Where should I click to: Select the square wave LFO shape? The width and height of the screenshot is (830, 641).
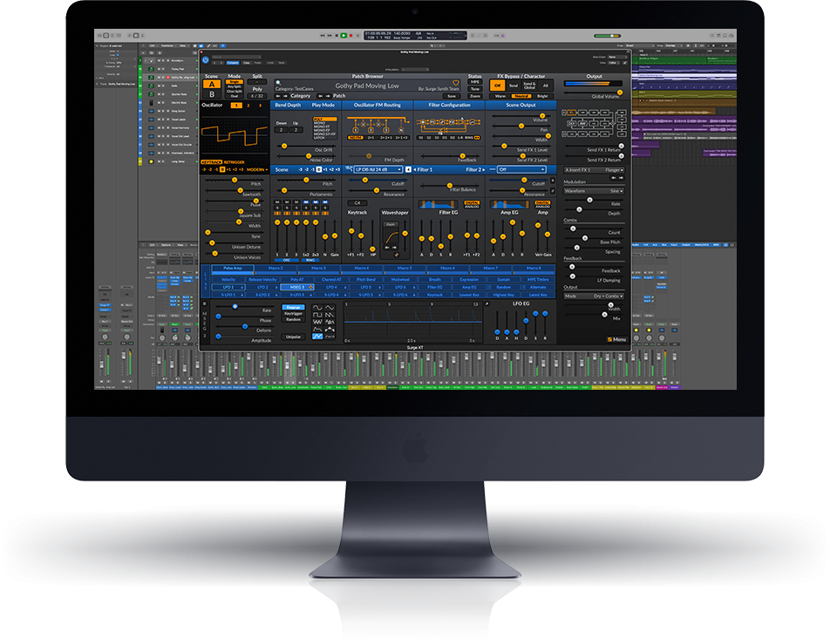click(x=317, y=315)
